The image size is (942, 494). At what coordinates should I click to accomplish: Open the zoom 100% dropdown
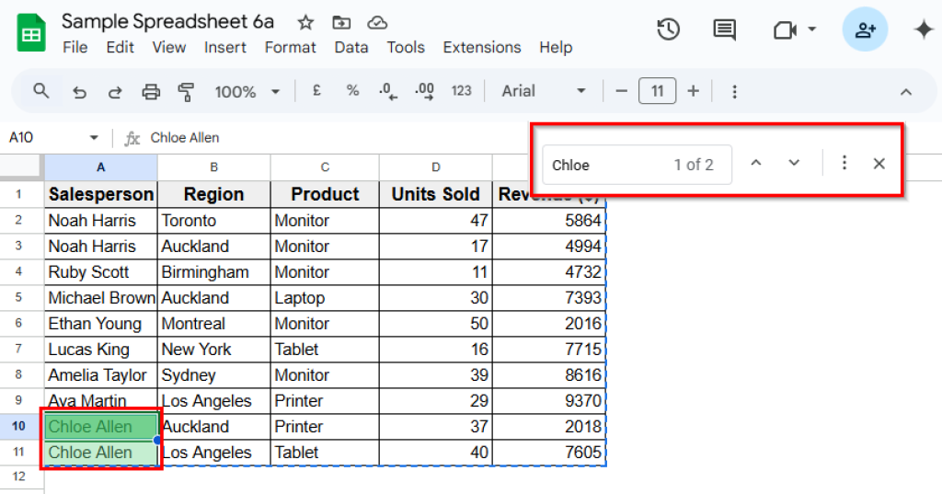coord(247,91)
